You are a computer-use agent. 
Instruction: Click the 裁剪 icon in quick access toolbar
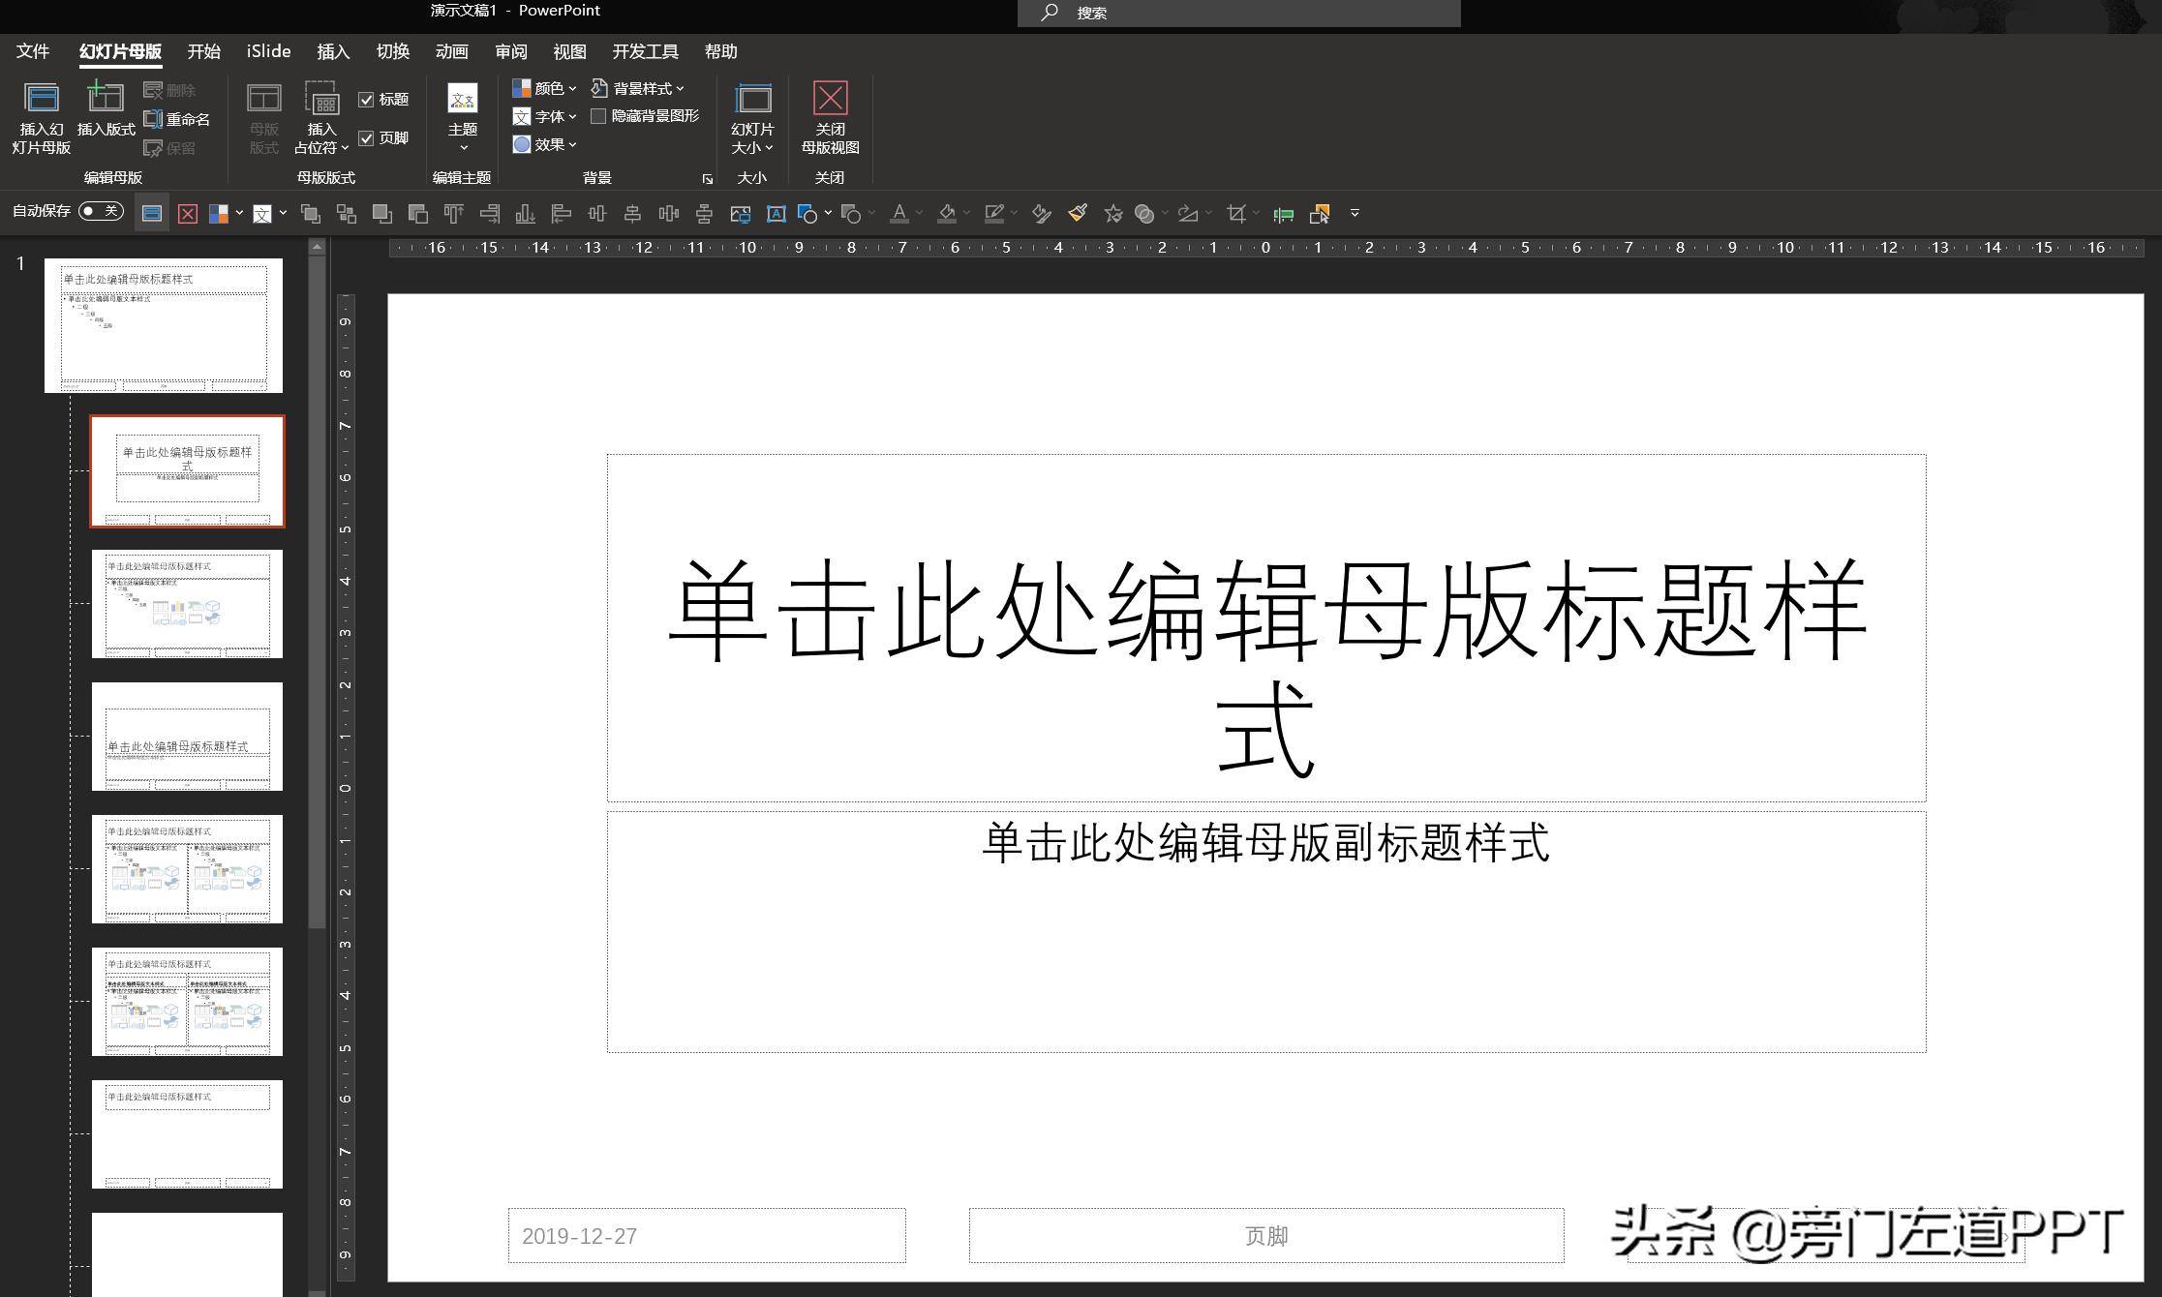pos(1236,213)
